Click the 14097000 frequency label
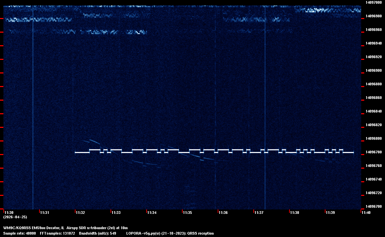The image size is (385, 237). coord(373,2)
